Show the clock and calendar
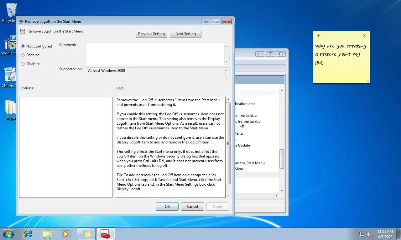This screenshot has width=401, height=240. [385, 234]
